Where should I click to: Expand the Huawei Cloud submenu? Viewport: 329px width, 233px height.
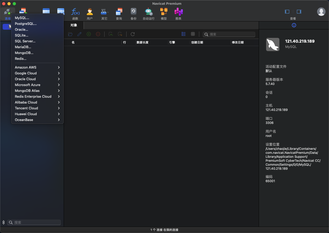click(37, 114)
